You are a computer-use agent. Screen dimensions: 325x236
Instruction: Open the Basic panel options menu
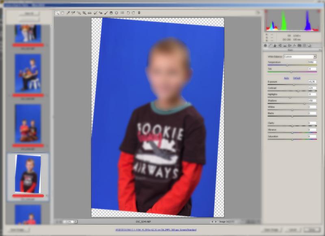pyautogui.click(x=320, y=50)
